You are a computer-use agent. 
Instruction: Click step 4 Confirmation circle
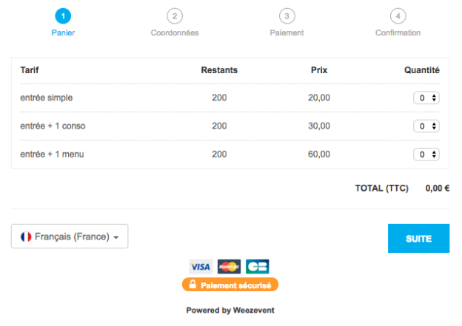click(398, 16)
